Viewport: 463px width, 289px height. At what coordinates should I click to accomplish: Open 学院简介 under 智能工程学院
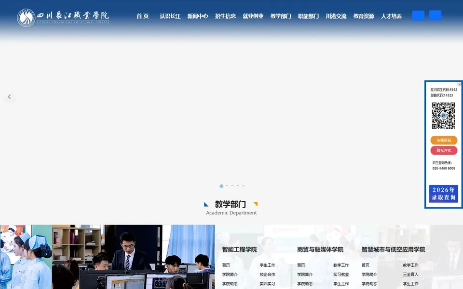tap(230, 274)
